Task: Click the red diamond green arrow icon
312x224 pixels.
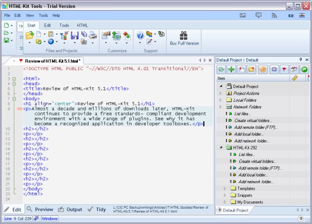Action: coord(127,35)
